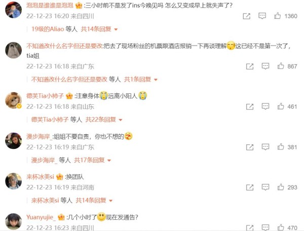Reply to the comment from 山东
Image resolution: width=304 pixels, height=231 pixels.
point(265,106)
